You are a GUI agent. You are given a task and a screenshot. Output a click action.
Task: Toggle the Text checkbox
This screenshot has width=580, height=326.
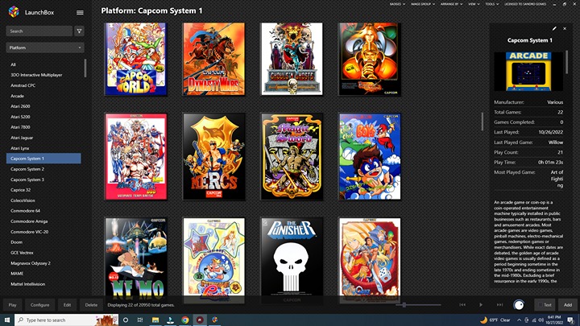545,304
